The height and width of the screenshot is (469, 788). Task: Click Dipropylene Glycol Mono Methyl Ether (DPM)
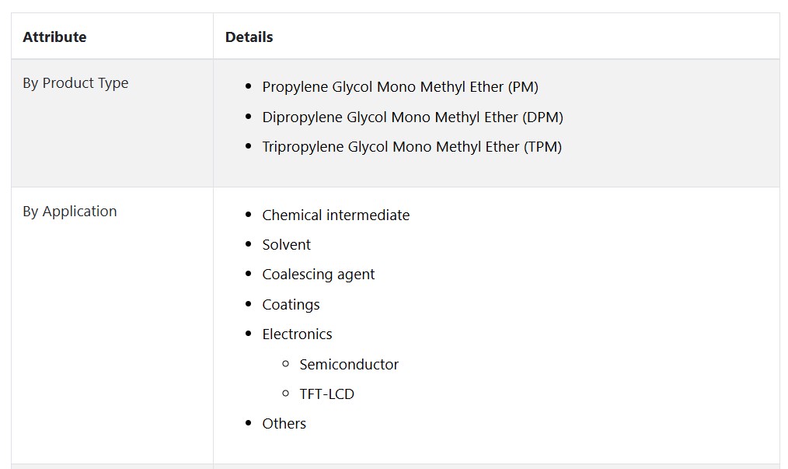(x=413, y=117)
